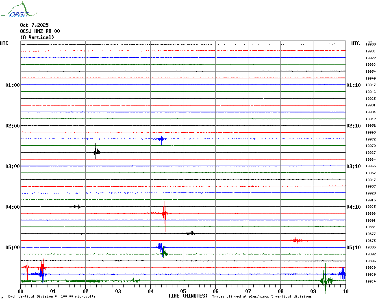Screen dimensions: 378x302
Task: Select the (A Vertical) channel label
Action: pos(37,37)
